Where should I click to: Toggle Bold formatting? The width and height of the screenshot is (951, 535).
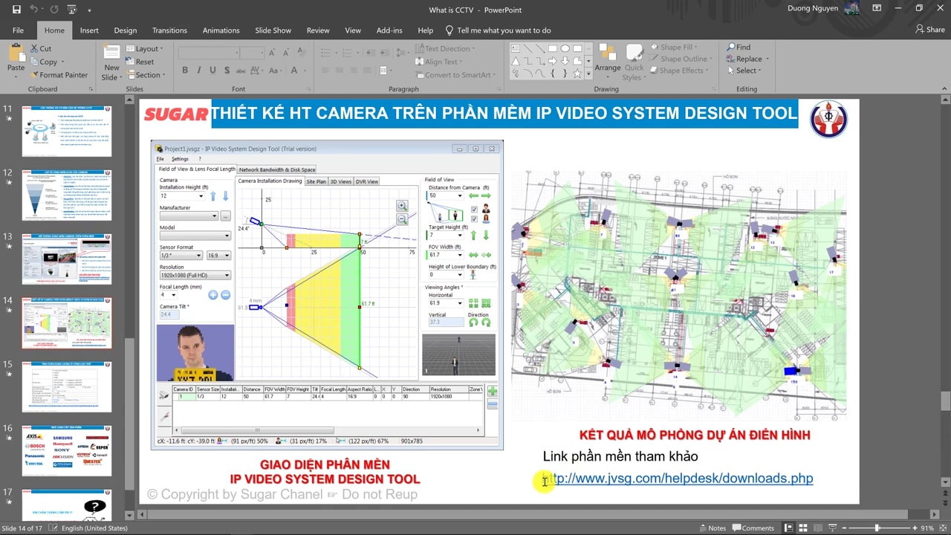point(185,70)
